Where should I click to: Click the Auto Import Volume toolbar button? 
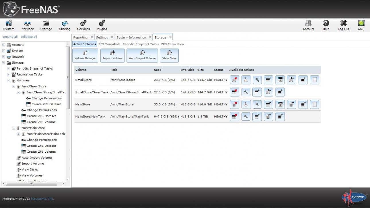point(142,55)
